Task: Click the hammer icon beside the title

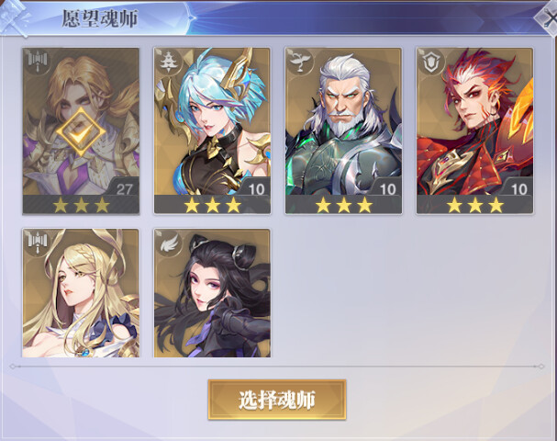Action: point(14,19)
